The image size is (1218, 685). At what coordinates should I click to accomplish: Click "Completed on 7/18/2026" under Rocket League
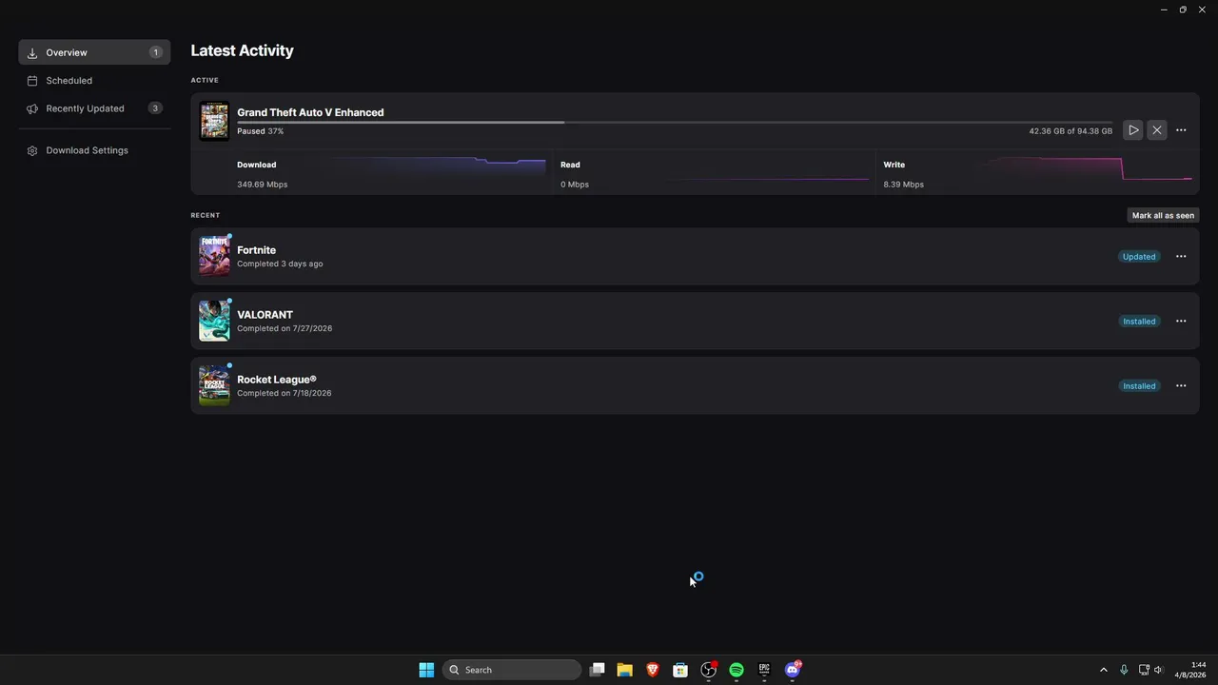[285, 393]
